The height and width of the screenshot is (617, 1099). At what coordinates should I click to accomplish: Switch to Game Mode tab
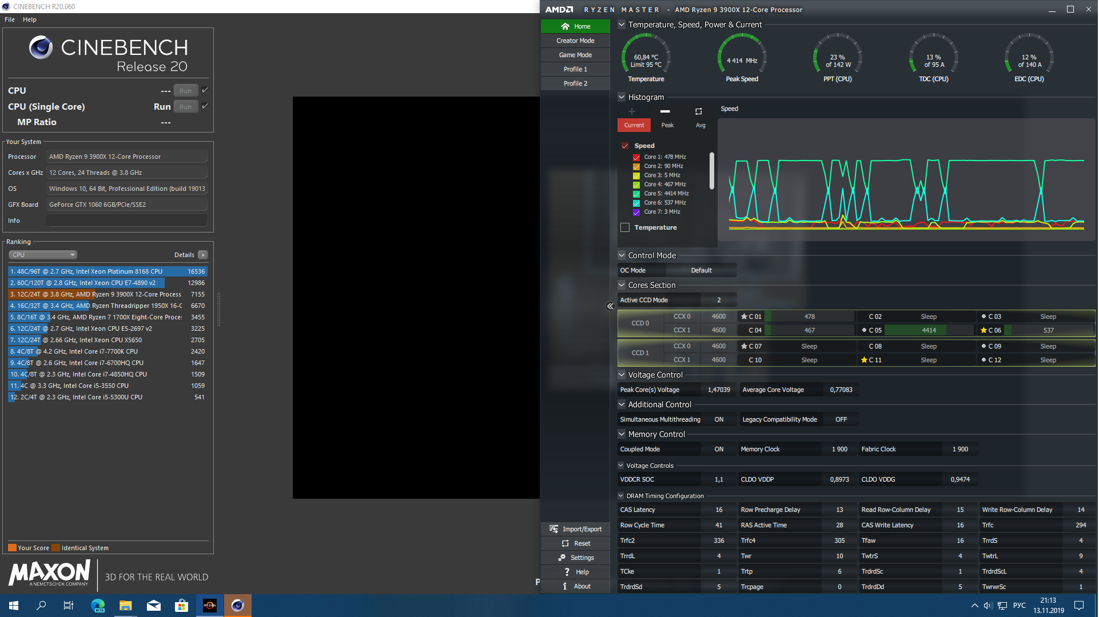pyautogui.click(x=575, y=55)
